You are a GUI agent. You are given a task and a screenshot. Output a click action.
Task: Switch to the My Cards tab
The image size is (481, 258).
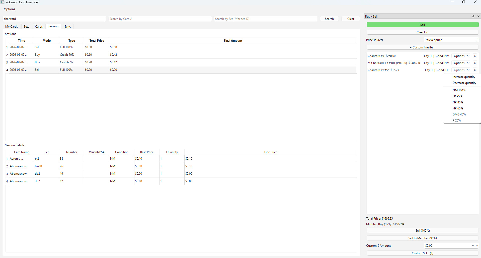pos(11,26)
